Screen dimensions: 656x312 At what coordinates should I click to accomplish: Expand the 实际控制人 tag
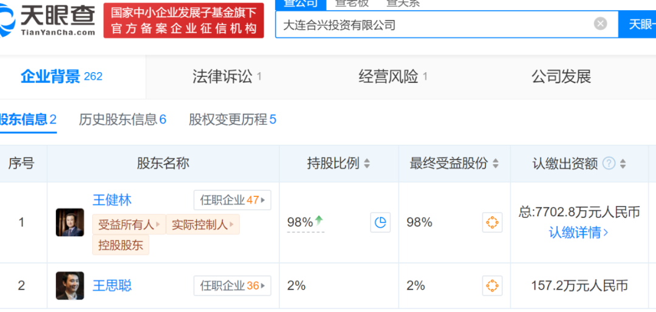click(203, 224)
